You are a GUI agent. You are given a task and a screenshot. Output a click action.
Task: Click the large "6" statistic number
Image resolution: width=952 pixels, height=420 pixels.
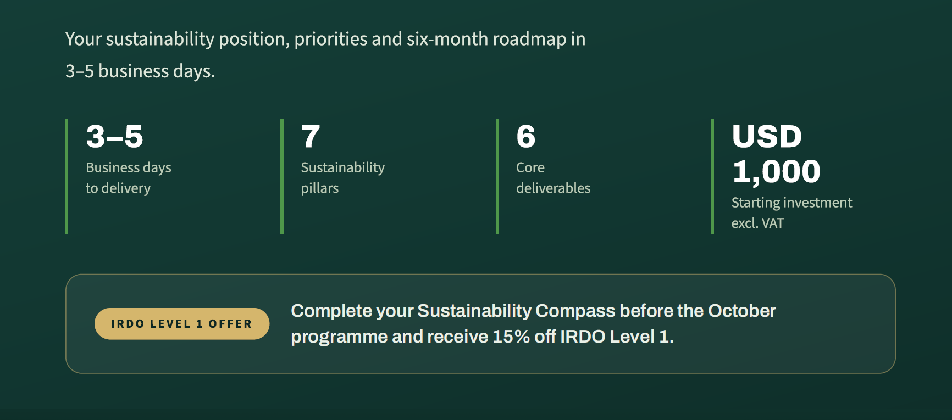tap(526, 136)
